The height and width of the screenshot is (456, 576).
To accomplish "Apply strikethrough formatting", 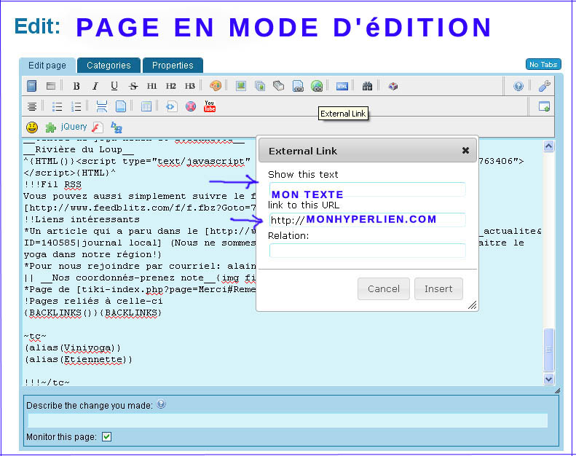I will click(133, 86).
